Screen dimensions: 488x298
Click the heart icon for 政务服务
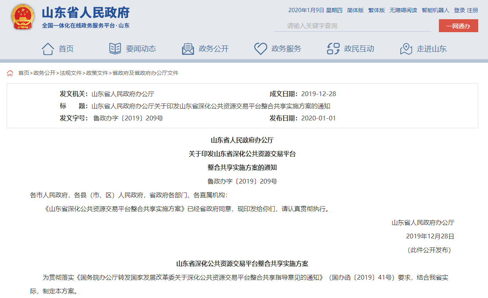(x=260, y=49)
